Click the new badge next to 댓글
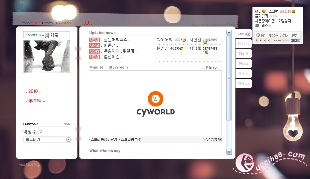This screenshot has width=310, height=179. (264, 11)
